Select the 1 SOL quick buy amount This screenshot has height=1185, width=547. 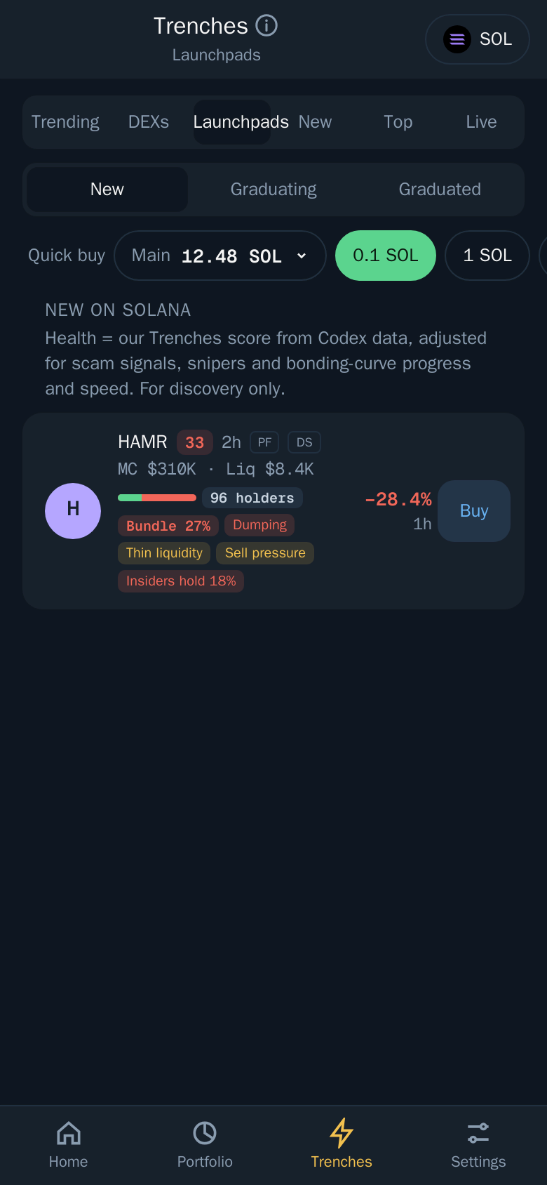tap(487, 256)
